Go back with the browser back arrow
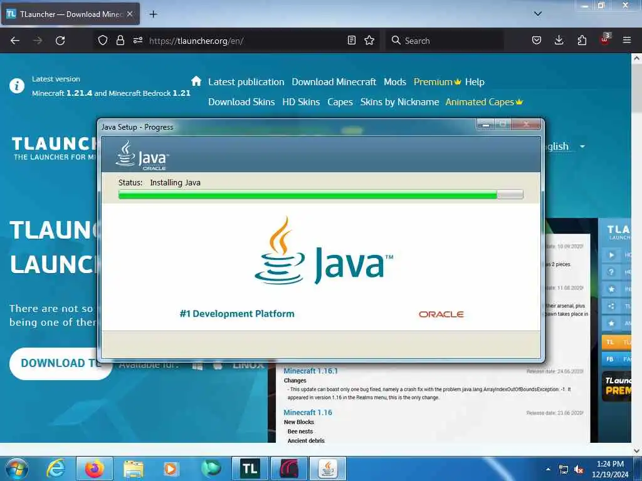Image resolution: width=642 pixels, height=481 pixels. (15, 41)
